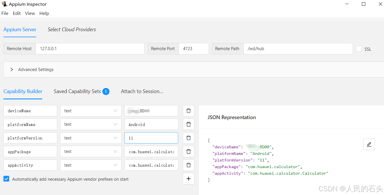
Task: Open the View menu
Action: tap(30, 13)
